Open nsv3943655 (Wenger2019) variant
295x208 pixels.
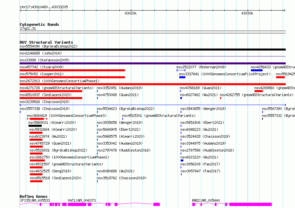[x=203, y=109]
